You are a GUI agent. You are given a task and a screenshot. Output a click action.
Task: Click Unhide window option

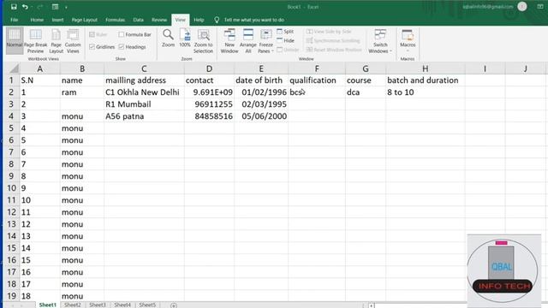point(288,50)
